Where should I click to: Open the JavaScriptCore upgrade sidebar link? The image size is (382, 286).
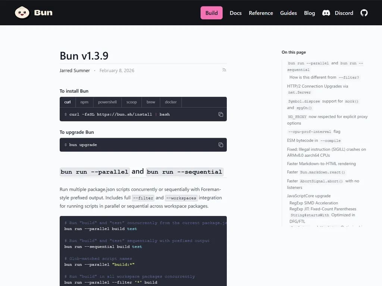click(x=309, y=196)
